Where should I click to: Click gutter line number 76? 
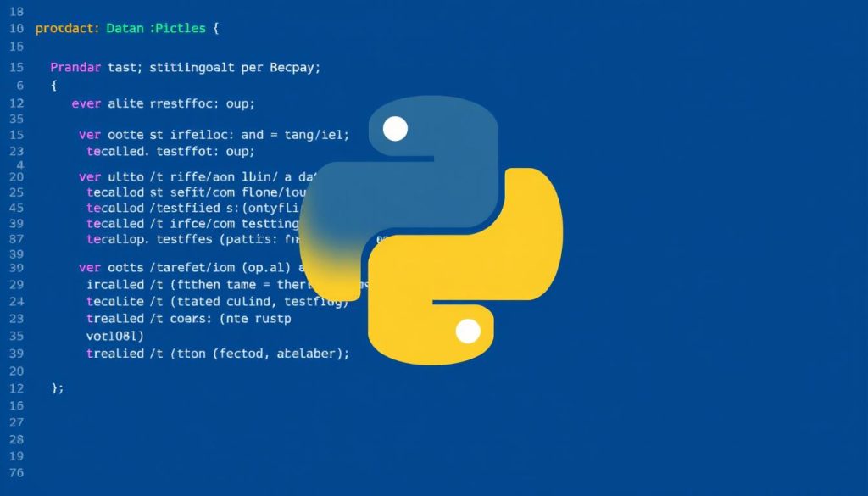tap(17, 473)
